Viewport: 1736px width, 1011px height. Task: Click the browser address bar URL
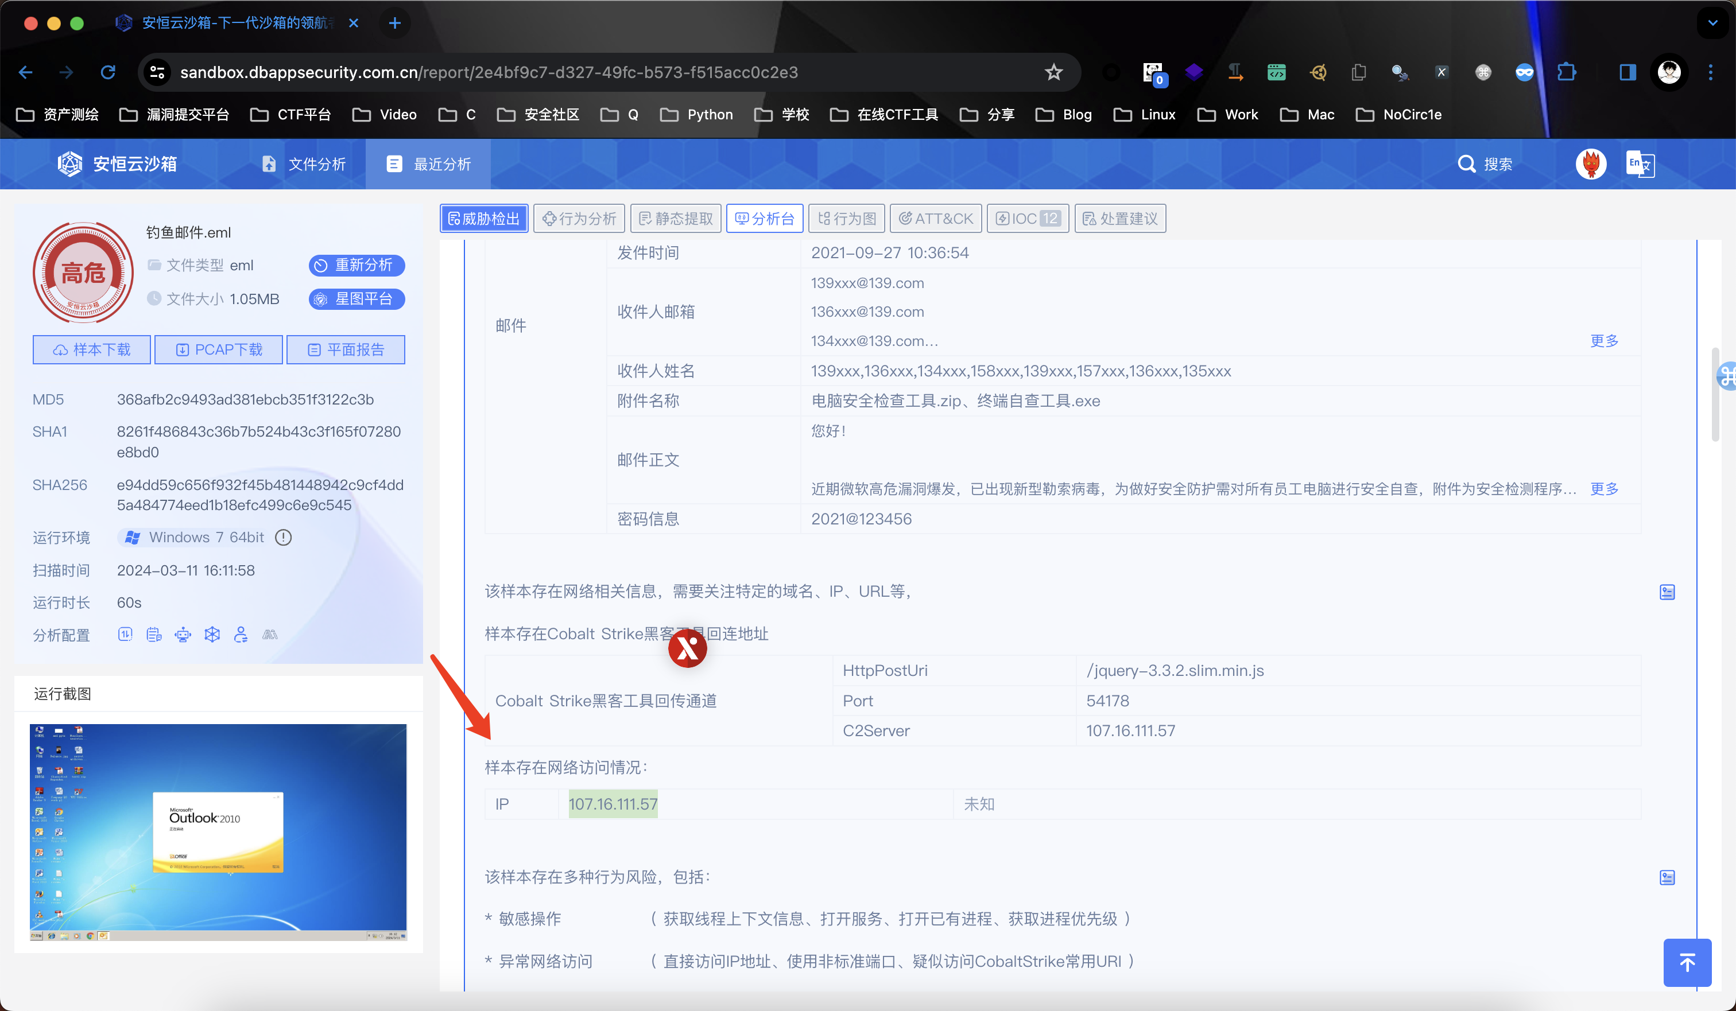tap(489, 72)
